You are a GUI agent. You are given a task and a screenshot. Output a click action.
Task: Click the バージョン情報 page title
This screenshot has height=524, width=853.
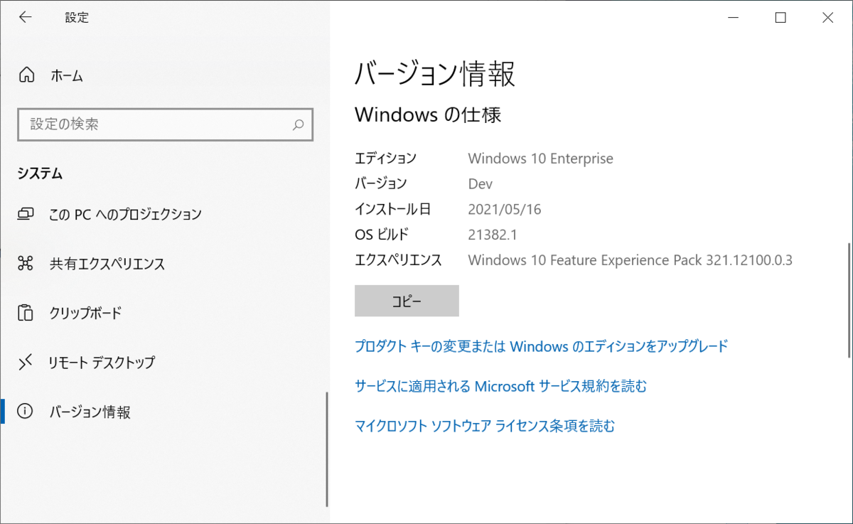(x=435, y=75)
